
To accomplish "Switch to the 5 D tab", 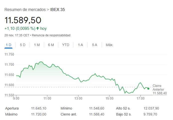I will pyautogui.click(x=23, y=45).
